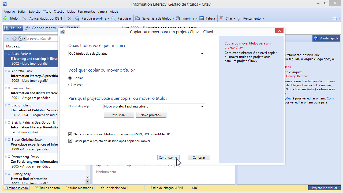Click the title list scroll down arrow
The width and height of the screenshot is (343, 193).
tap(87, 177)
